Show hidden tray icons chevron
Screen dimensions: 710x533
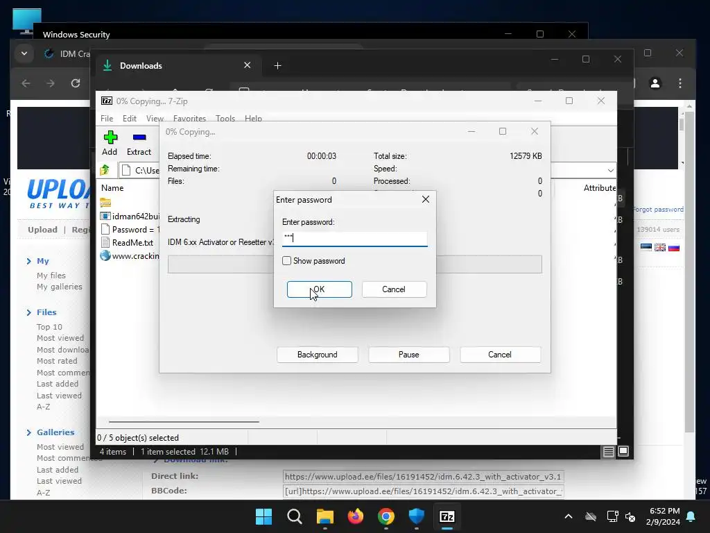click(569, 516)
